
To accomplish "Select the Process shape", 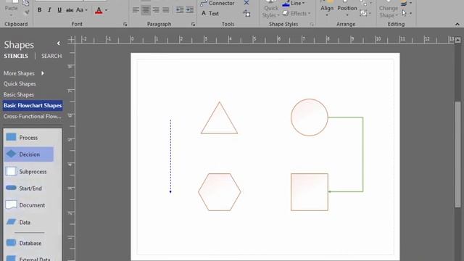I will (22, 137).
